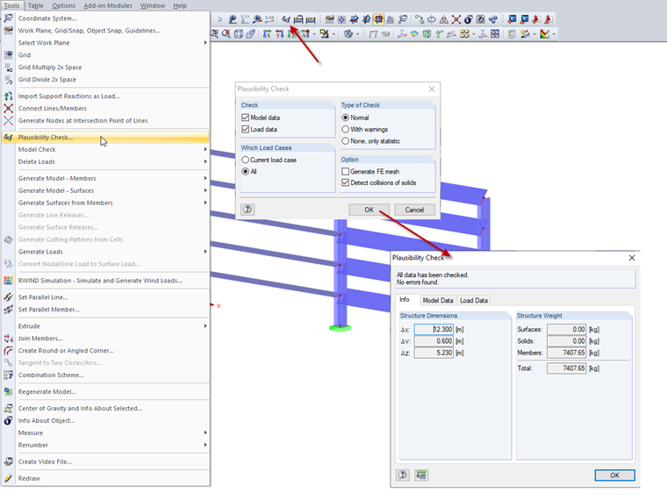Viewport: 667px width, 500px height.
Task: Click the red X connect-lines toolbar icon
Action: click(x=456, y=19)
